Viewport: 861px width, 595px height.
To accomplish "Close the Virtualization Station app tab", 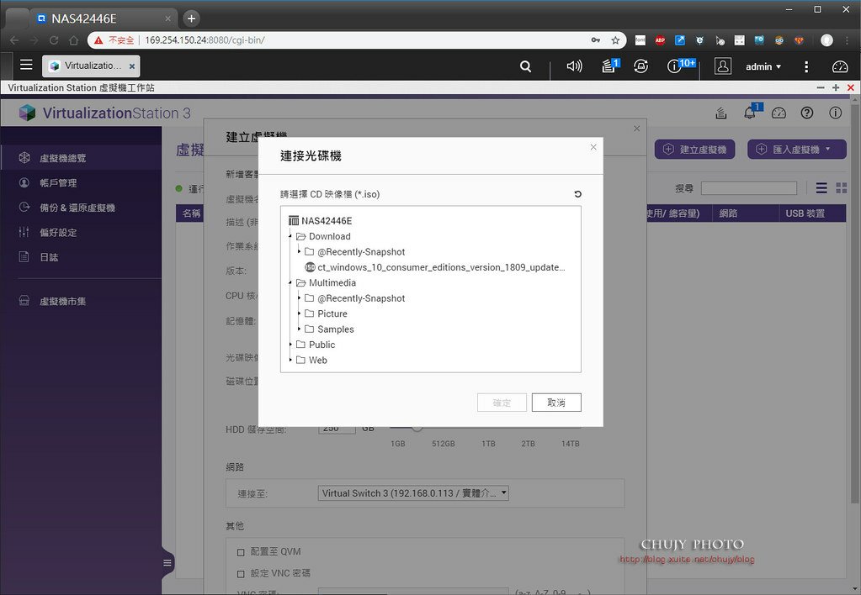I will (x=132, y=66).
